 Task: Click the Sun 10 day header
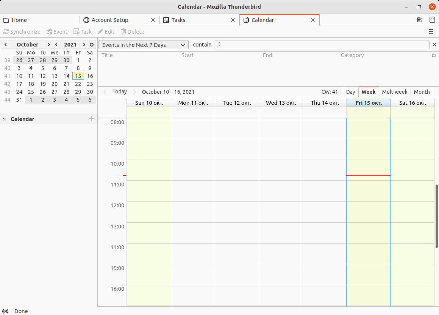tap(149, 103)
